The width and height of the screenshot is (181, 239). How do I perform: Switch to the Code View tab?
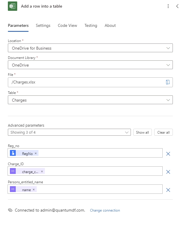67,25
